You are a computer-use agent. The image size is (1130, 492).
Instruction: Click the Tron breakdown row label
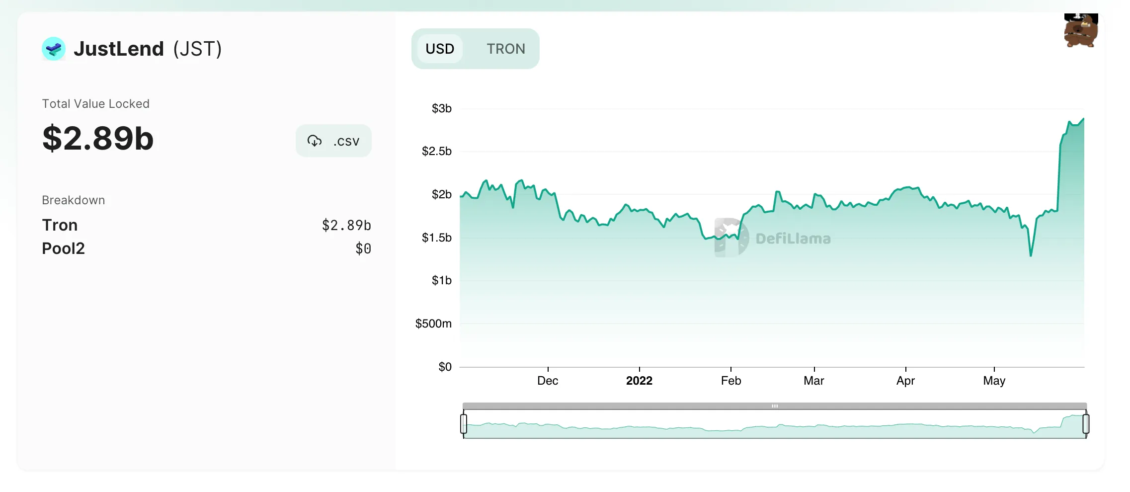[x=60, y=225]
